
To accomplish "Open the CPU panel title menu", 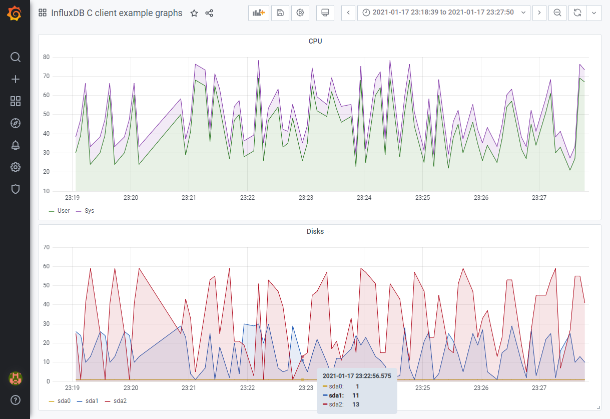I will click(x=316, y=41).
